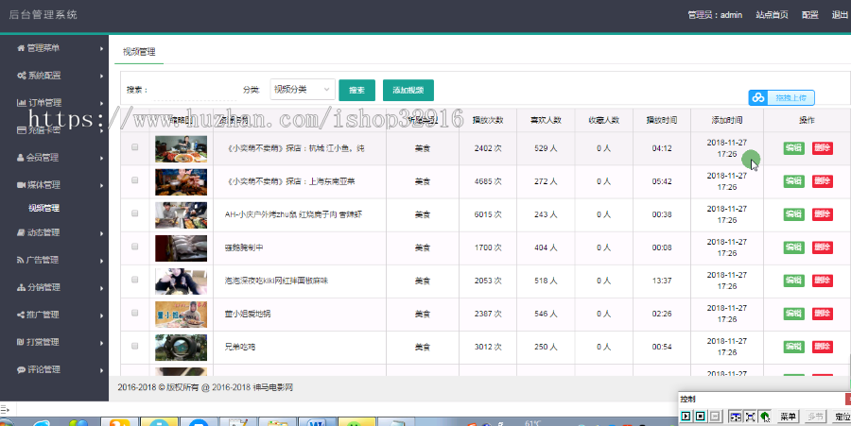Click the full-screen arrows icon in the 控制 window

point(750,417)
